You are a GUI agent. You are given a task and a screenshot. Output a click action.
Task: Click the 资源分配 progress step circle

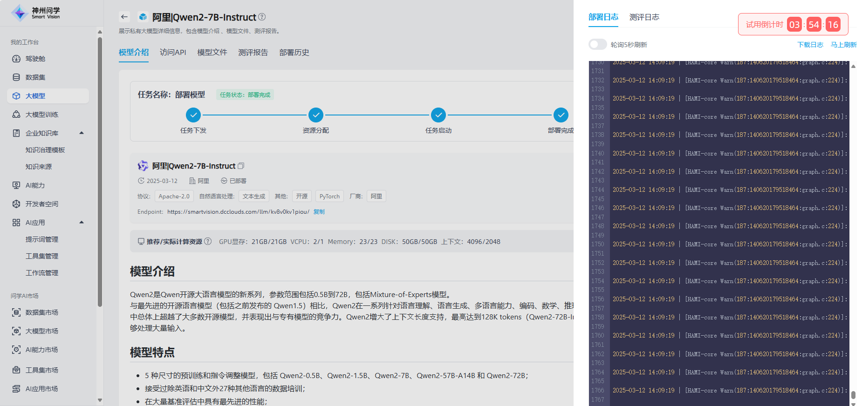(316, 115)
